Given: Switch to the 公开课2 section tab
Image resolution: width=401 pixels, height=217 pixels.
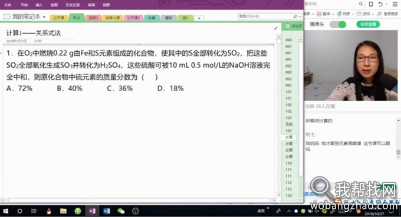Looking at the screenshot, I should [x=133, y=18].
